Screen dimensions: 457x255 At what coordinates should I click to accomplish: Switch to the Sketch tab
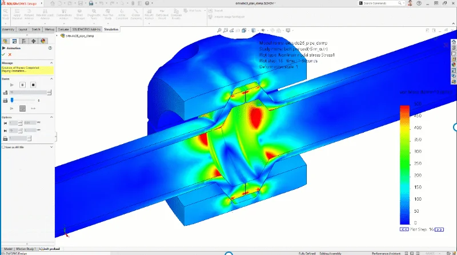click(x=36, y=30)
